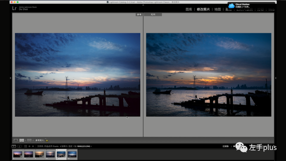The height and width of the screenshot is (161, 286).
Task: Select the Reference view R|A icon
Action: [22, 140]
